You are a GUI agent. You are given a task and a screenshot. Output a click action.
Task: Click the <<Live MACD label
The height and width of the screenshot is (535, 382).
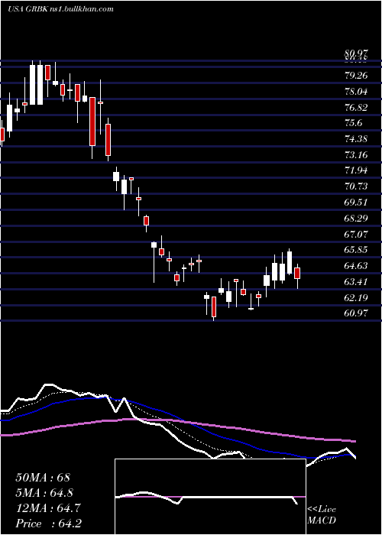(x=322, y=515)
